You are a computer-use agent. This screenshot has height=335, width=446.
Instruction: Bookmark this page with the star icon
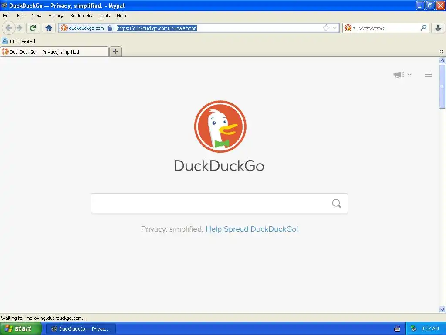[326, 28]
